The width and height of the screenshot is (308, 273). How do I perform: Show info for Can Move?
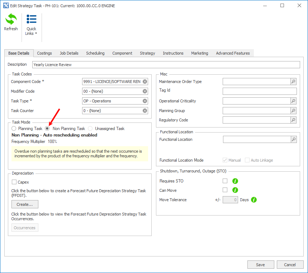(x=235, y=190)
